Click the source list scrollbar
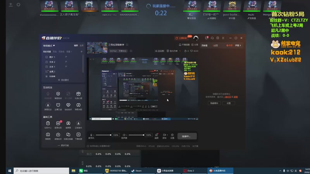This screenshot has height=174, width=310. coord(83,63)
